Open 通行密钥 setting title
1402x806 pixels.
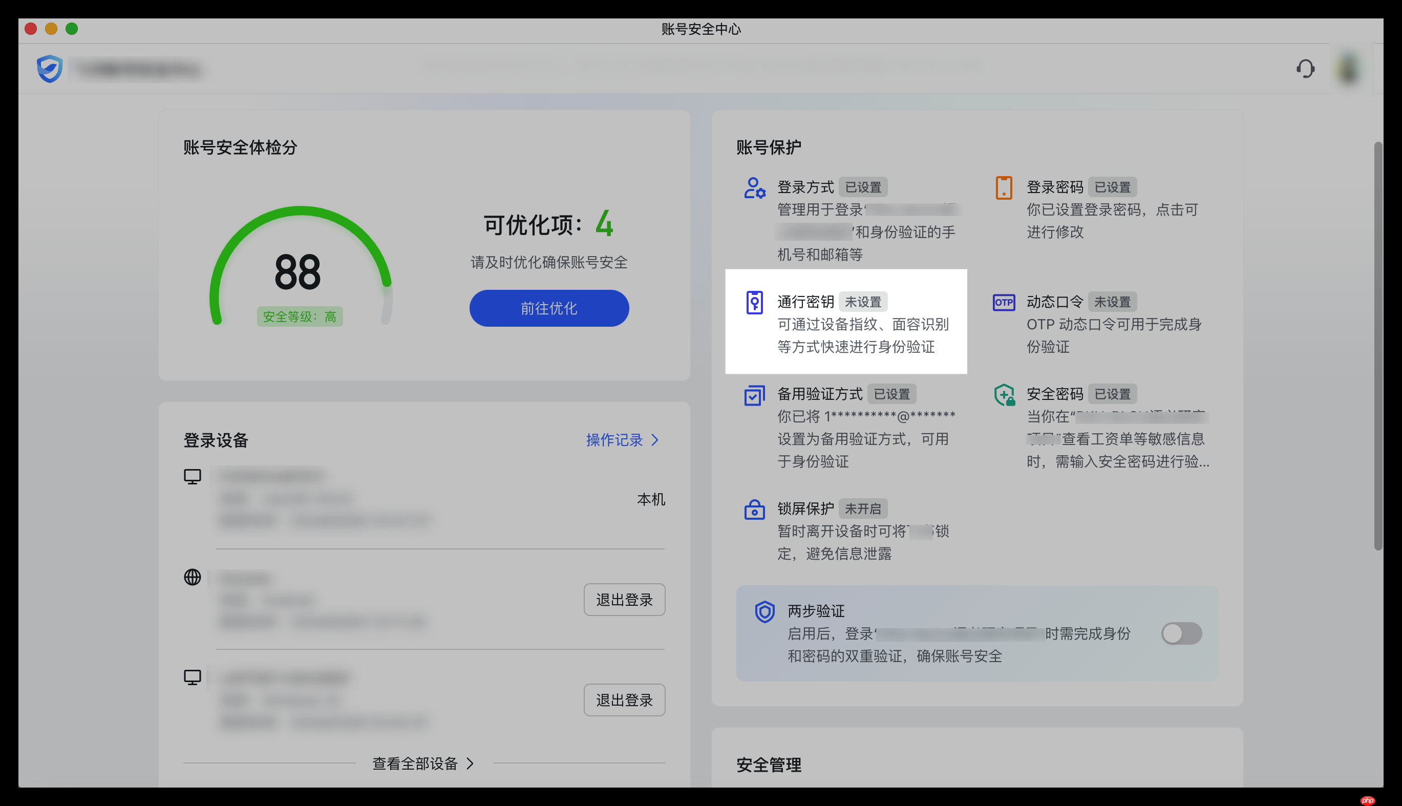click(805, 302)
